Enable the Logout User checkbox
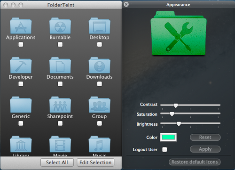 coord(164,149)
